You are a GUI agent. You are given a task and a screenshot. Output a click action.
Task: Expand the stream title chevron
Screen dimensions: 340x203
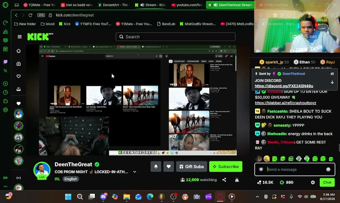135,172
